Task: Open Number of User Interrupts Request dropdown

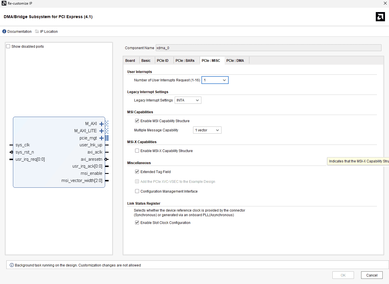Action: point(215,80)
